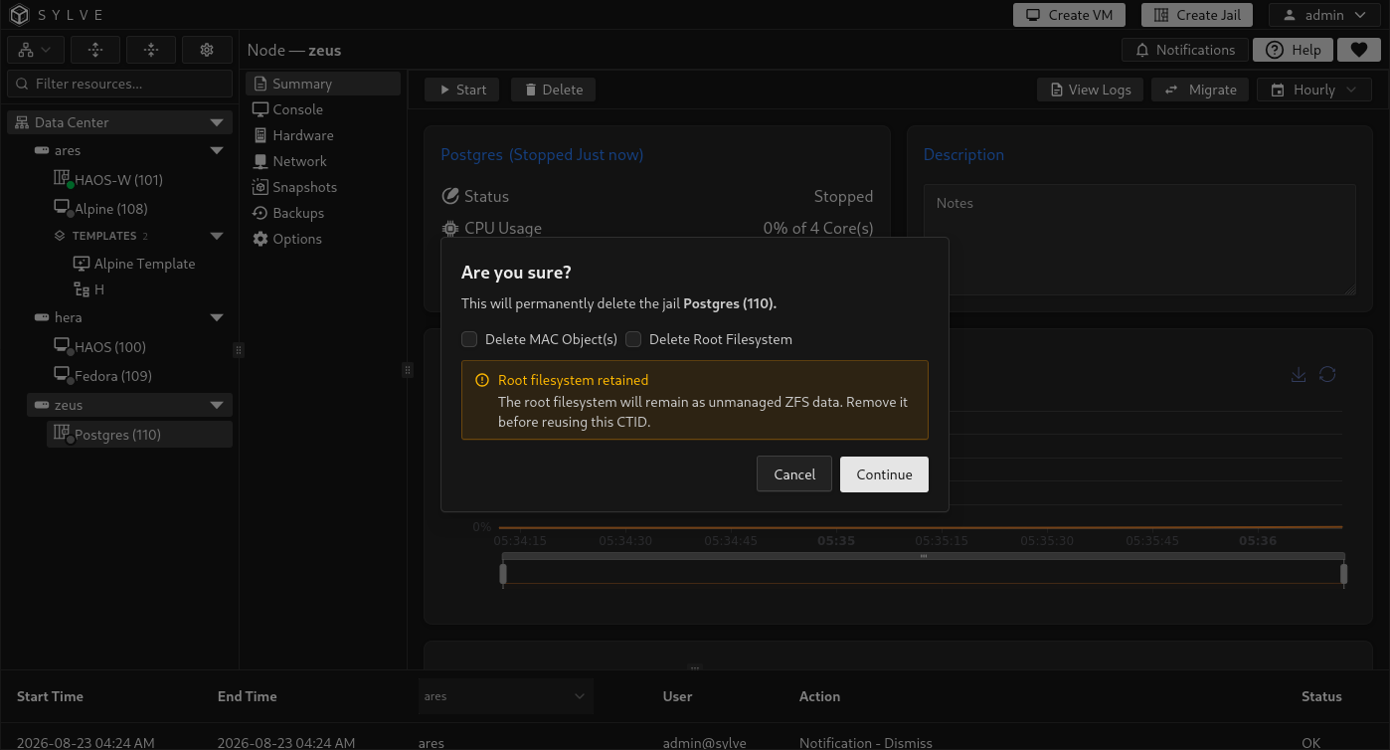1390x750 pixels.
Task: Enable Delete Root Filesystem checkbox
Action: [633, 339]
